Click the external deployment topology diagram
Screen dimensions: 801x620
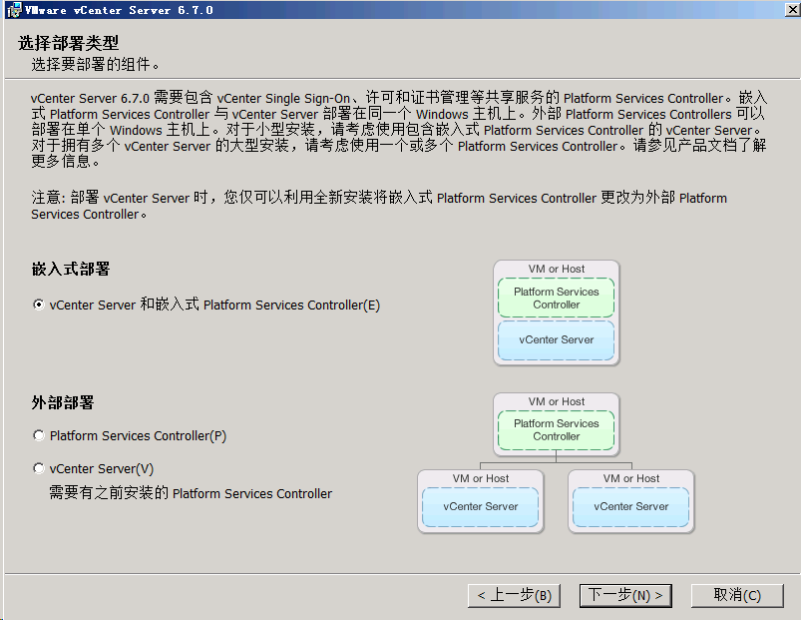point(556,463)
